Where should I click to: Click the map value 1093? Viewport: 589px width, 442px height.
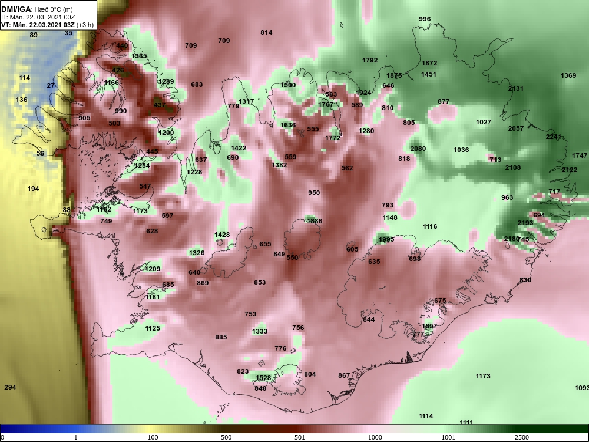click(x=581, y=388)
